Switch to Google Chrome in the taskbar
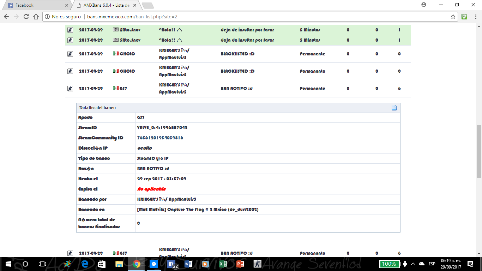The height and width of the screenshot is (271, 482). tap(136, 264)
